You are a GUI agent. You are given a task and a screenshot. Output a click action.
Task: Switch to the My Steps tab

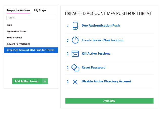point(40,10)
